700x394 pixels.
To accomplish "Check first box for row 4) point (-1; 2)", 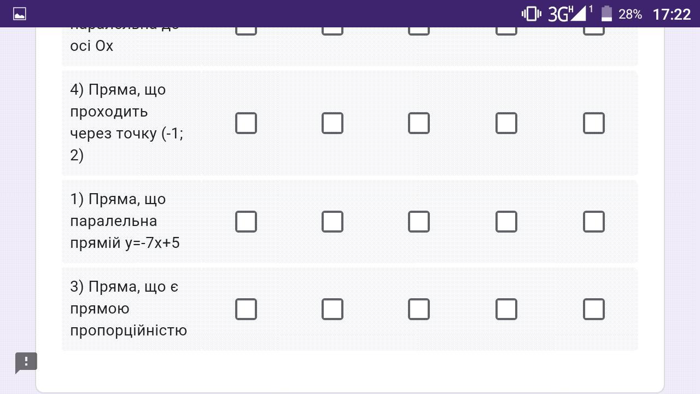I will pyautogui.click(x=246, y=123).
